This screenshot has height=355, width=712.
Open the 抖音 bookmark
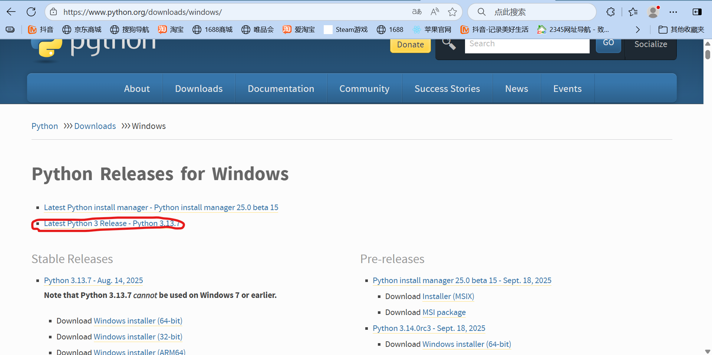pos(41,30)
